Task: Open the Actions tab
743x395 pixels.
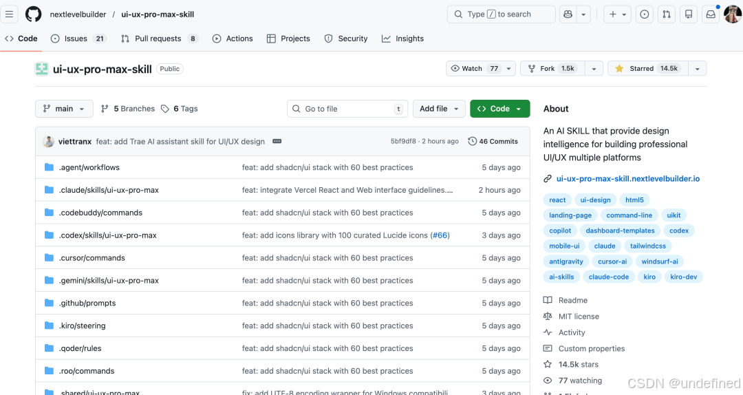Action: click(233, 39)
